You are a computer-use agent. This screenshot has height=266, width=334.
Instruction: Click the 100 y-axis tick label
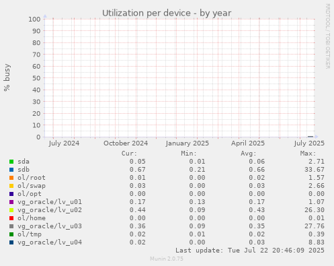click(x=34, y=19)
